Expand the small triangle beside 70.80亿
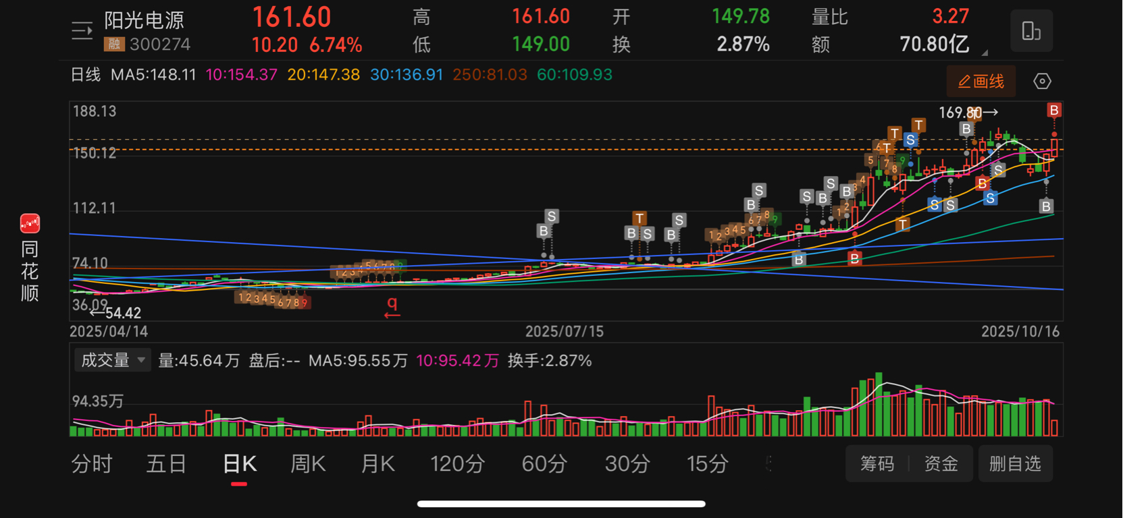This screenshot has width=1123, height=518. coord(984,53)
